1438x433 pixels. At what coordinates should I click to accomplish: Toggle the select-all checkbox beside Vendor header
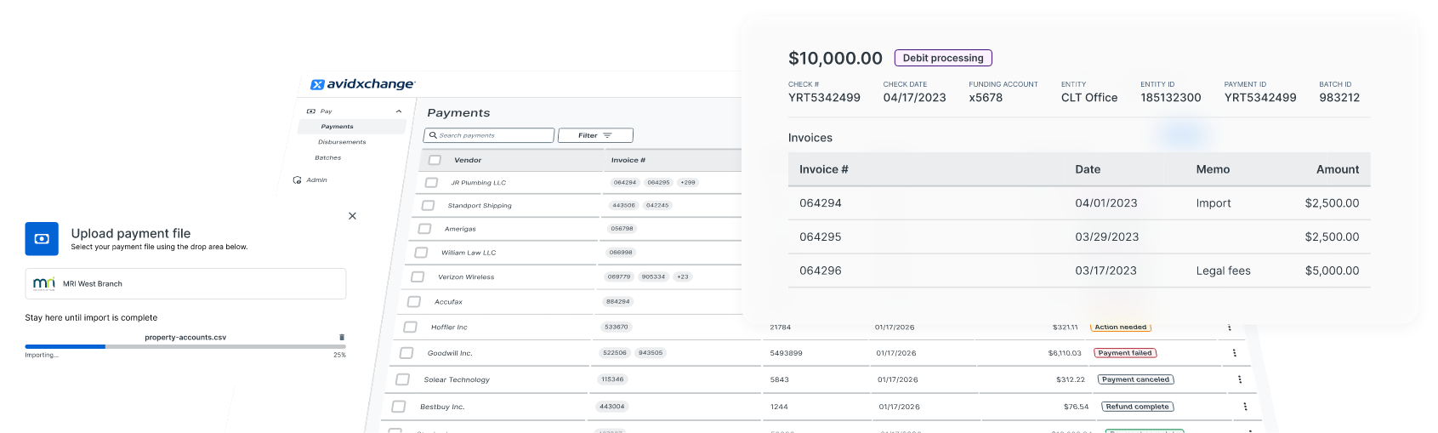click(x=435, y=160)
